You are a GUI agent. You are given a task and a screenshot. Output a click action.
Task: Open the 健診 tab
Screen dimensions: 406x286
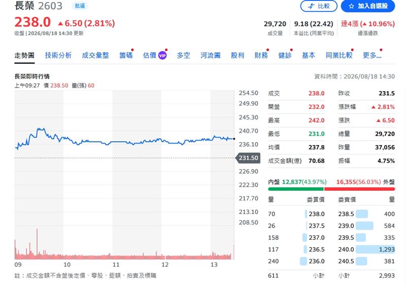pyautogui.click(x=285, y=55)
